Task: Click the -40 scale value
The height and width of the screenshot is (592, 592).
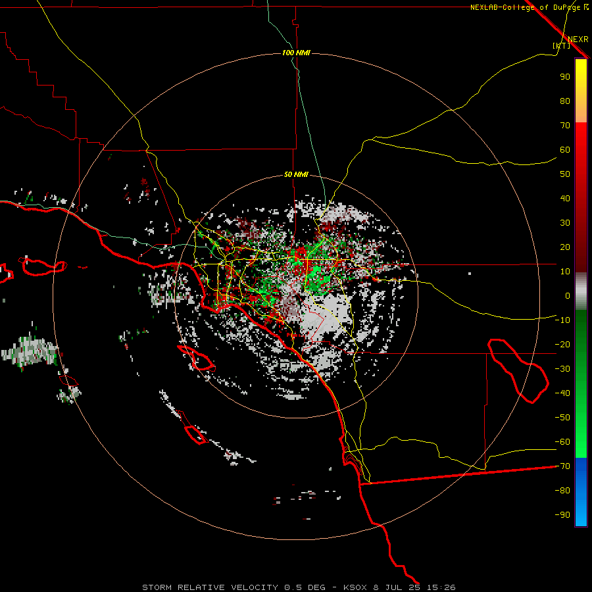Action: click(562, 393)
